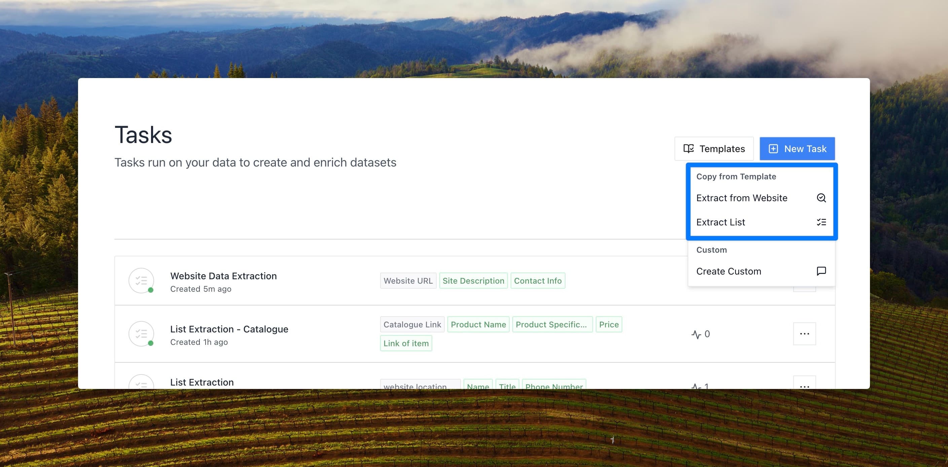
Task: Click the Extract List checklist icon
Action: coord(821,222)
